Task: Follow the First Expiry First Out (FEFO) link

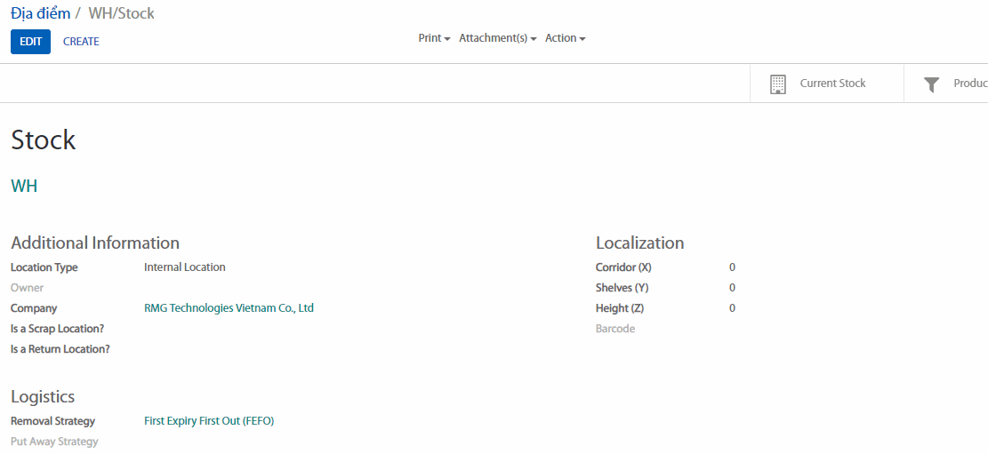Action: [209, 421]
